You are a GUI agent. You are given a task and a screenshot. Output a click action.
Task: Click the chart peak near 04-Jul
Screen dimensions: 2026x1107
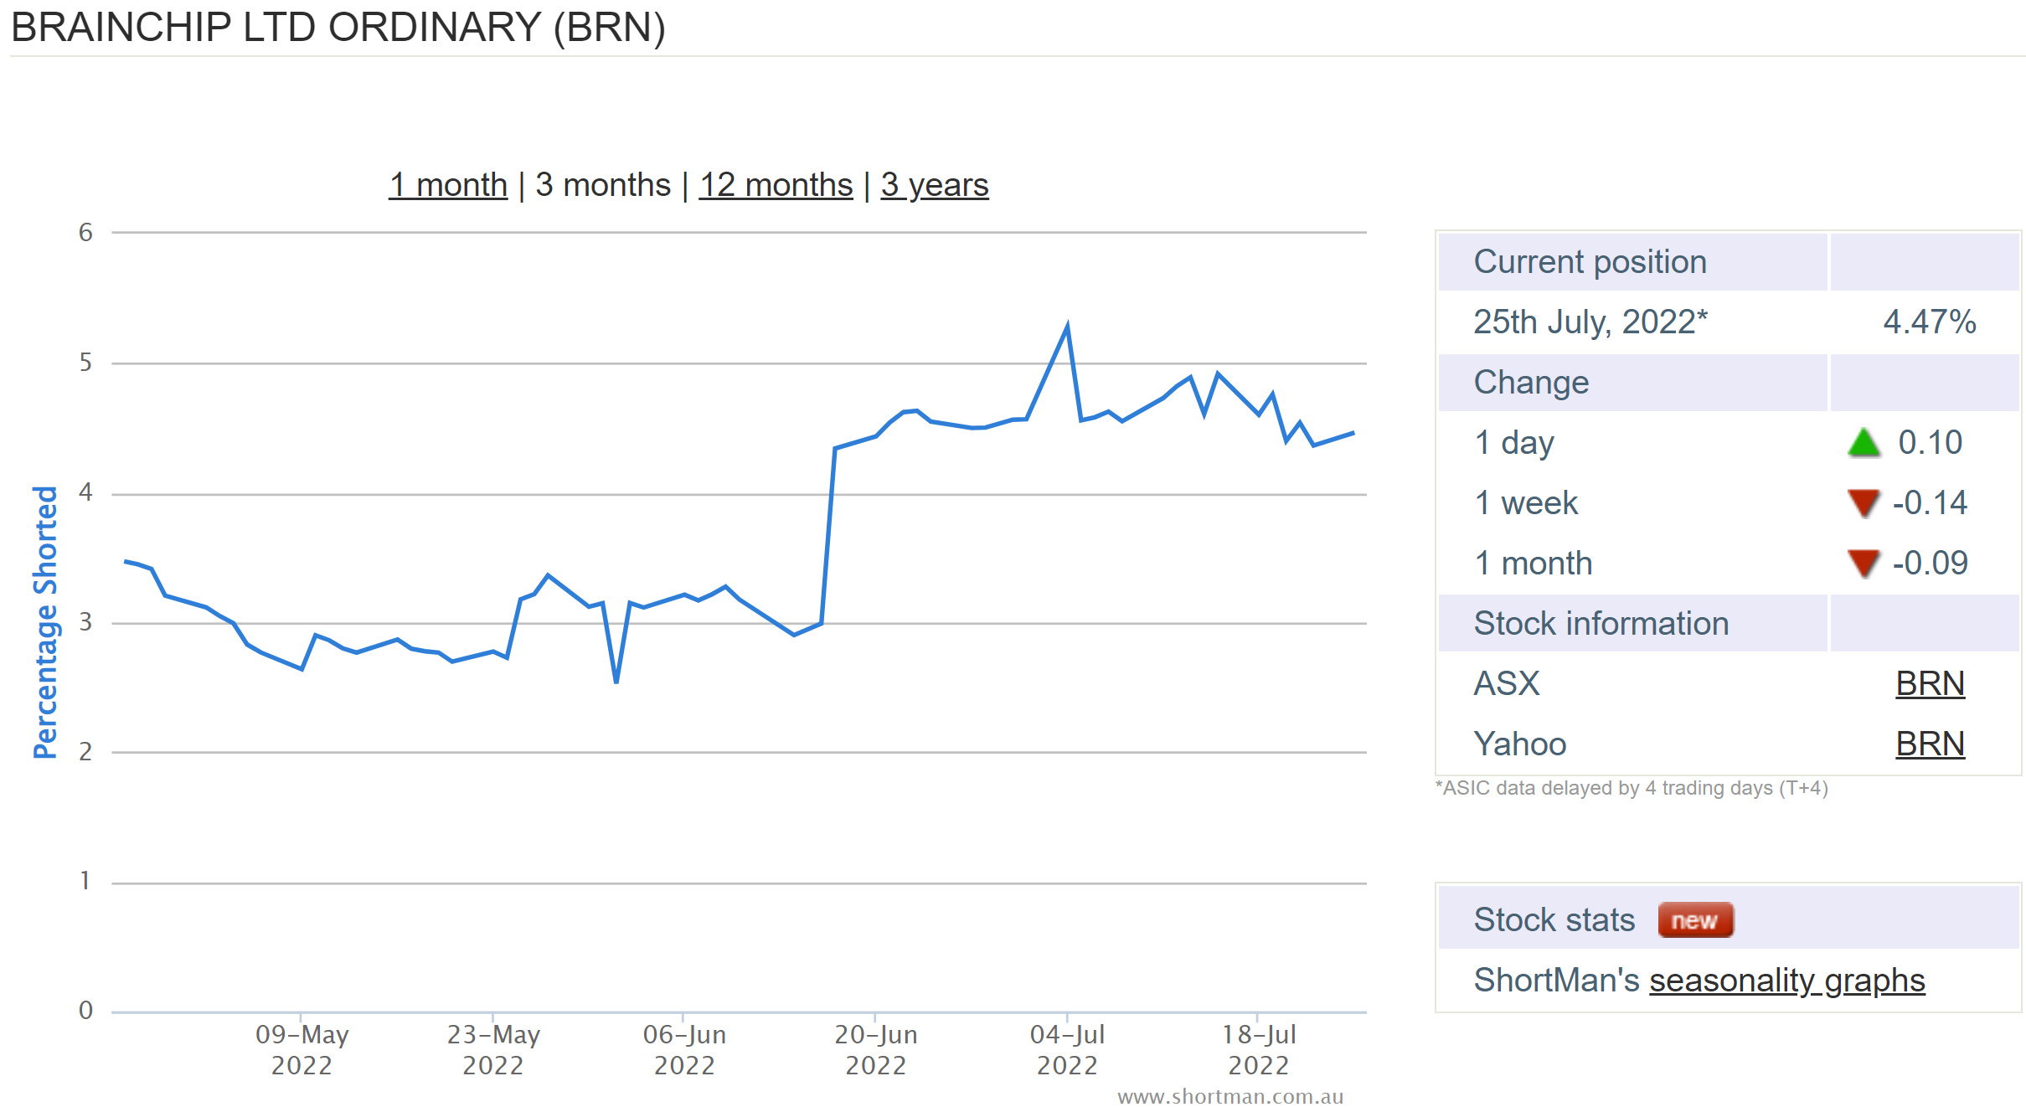click(1067, 327)
